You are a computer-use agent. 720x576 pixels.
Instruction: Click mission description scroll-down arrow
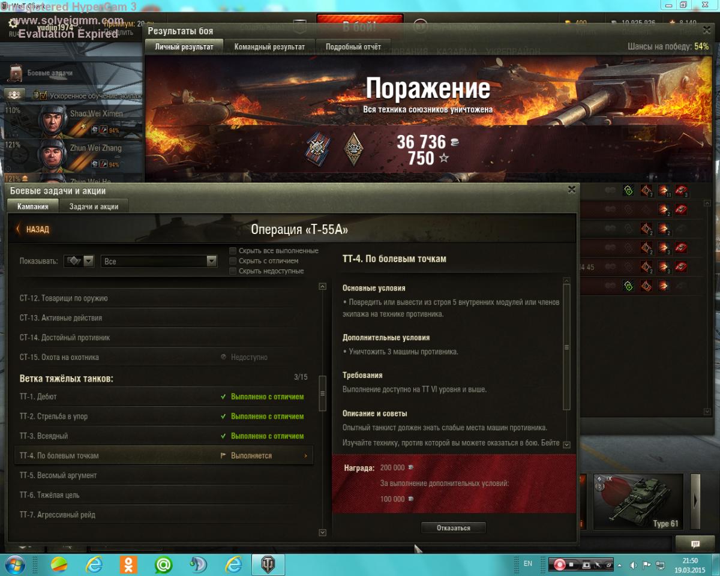pos(566,445)
